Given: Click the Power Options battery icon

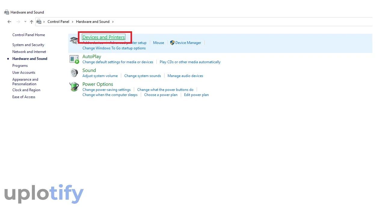Looking at the screenshot, I should [x=74, y=87].
